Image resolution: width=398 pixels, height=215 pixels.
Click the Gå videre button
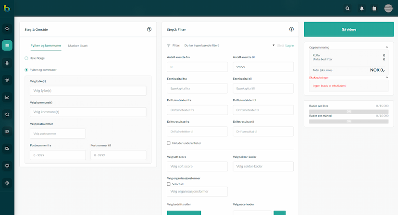click(349, 29)
